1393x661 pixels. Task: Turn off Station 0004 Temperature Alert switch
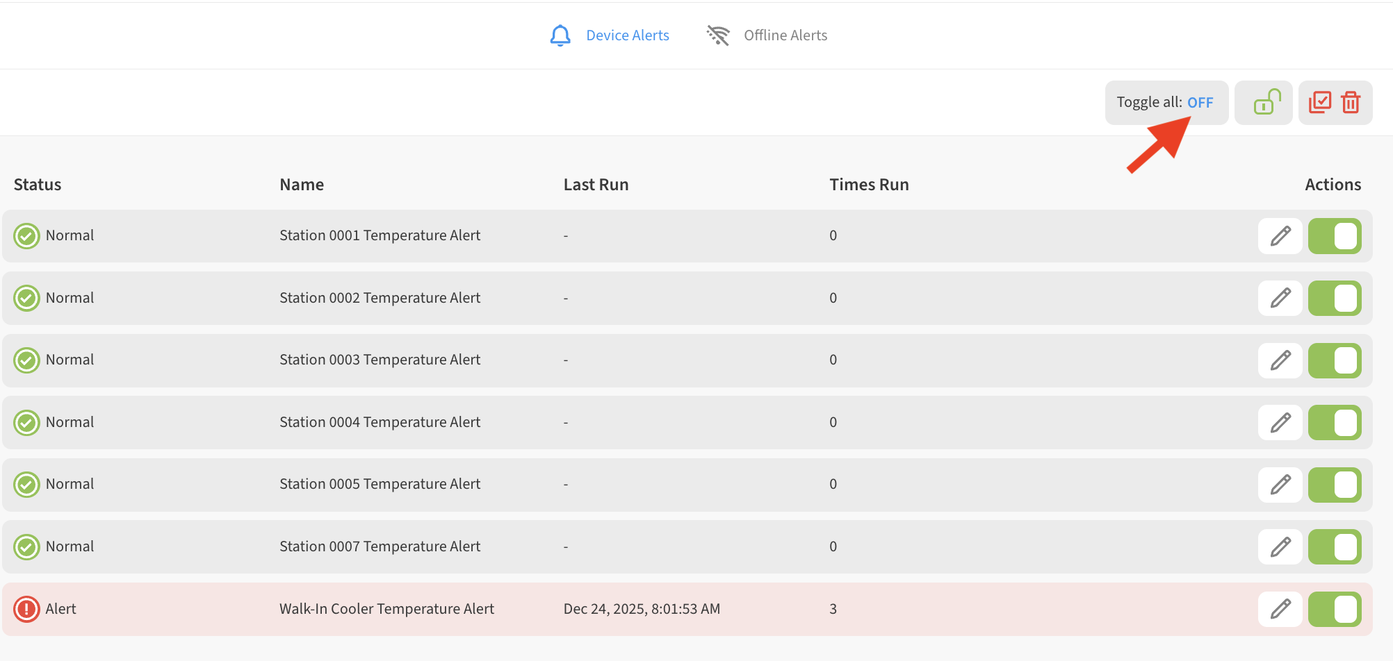coord(1334,423)
